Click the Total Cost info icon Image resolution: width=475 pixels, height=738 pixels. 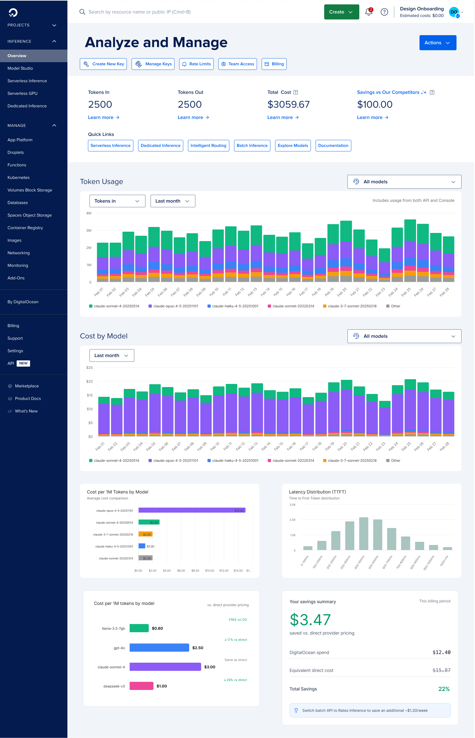click(296, 92)
